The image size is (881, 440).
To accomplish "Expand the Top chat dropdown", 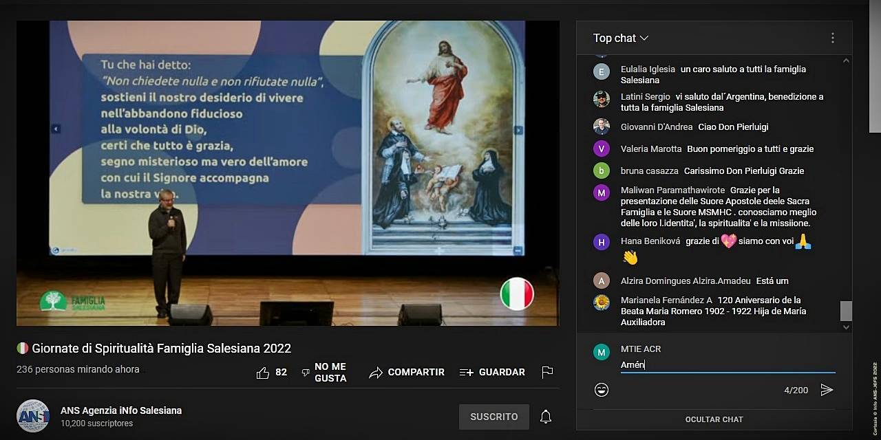I will coord(621,38).
